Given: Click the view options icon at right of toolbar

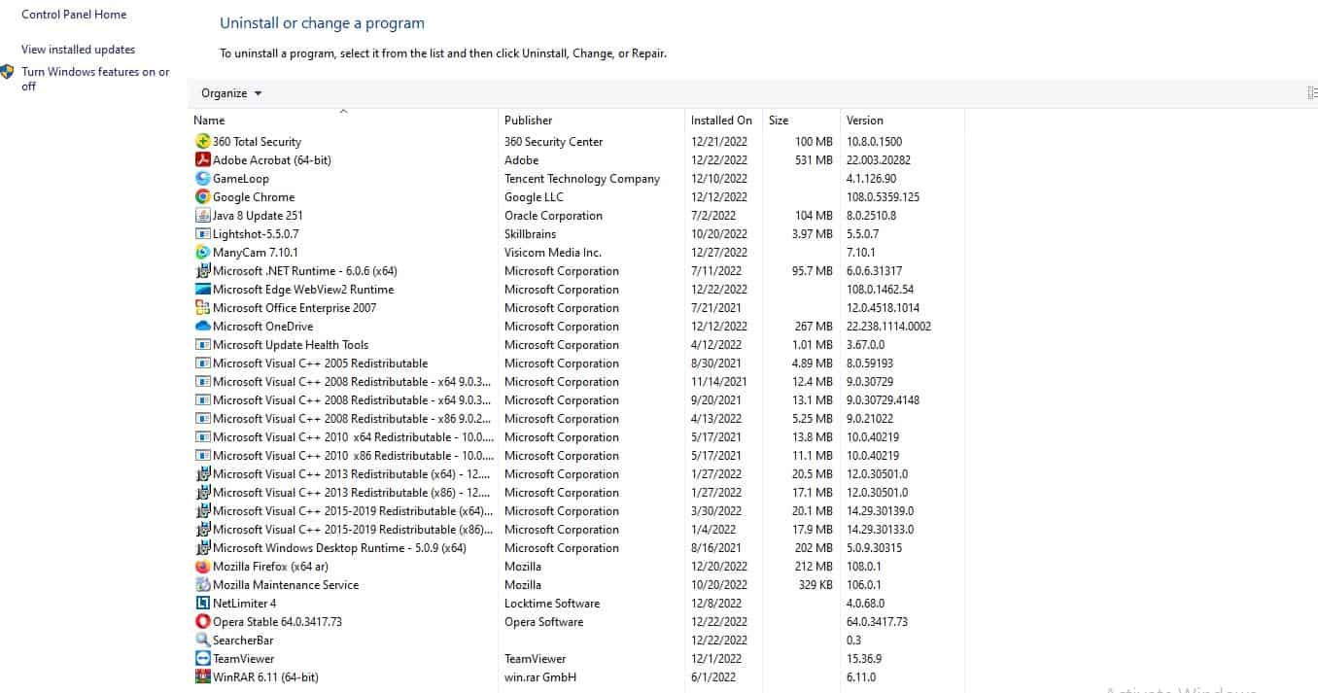Looking at the screenshot, I should click(1312, 93).
